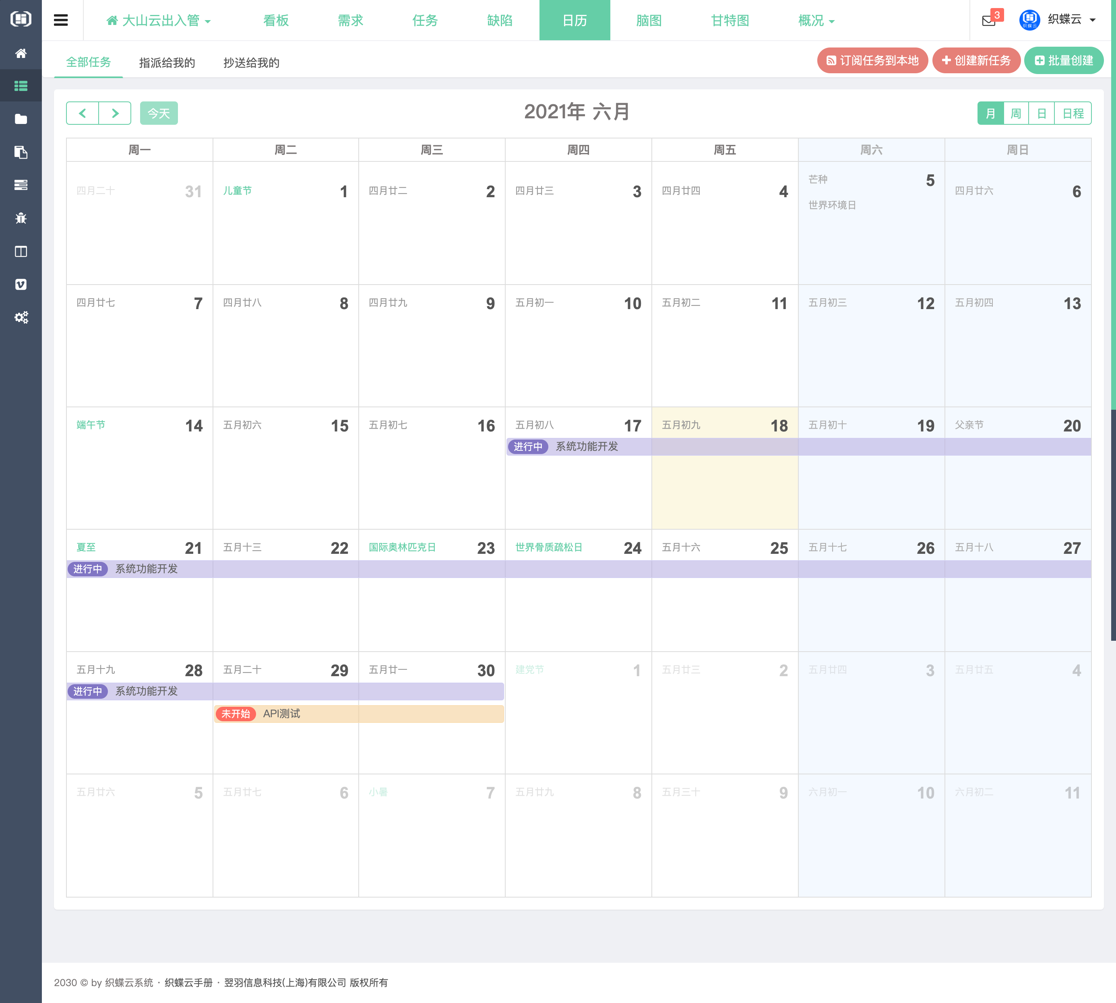Go to next month with right arrow
This screenshot has height=1003, width=1116.
[115, 114]
